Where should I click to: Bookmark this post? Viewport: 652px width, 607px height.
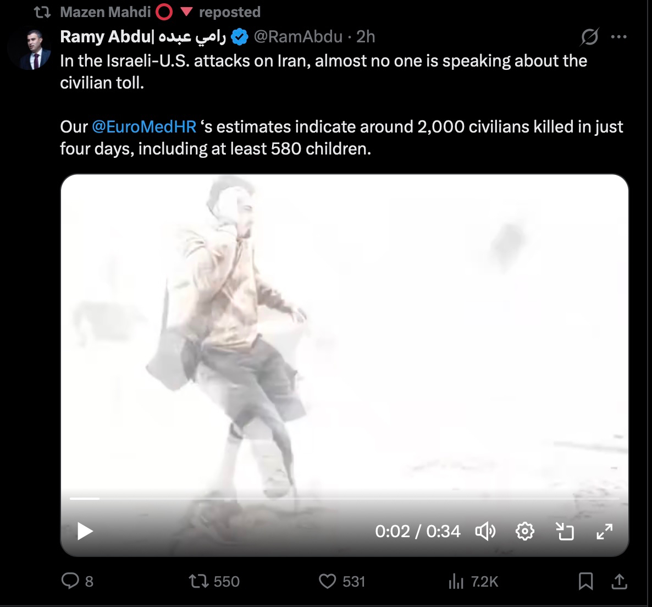pyautogui.click(x=585, y=581)
